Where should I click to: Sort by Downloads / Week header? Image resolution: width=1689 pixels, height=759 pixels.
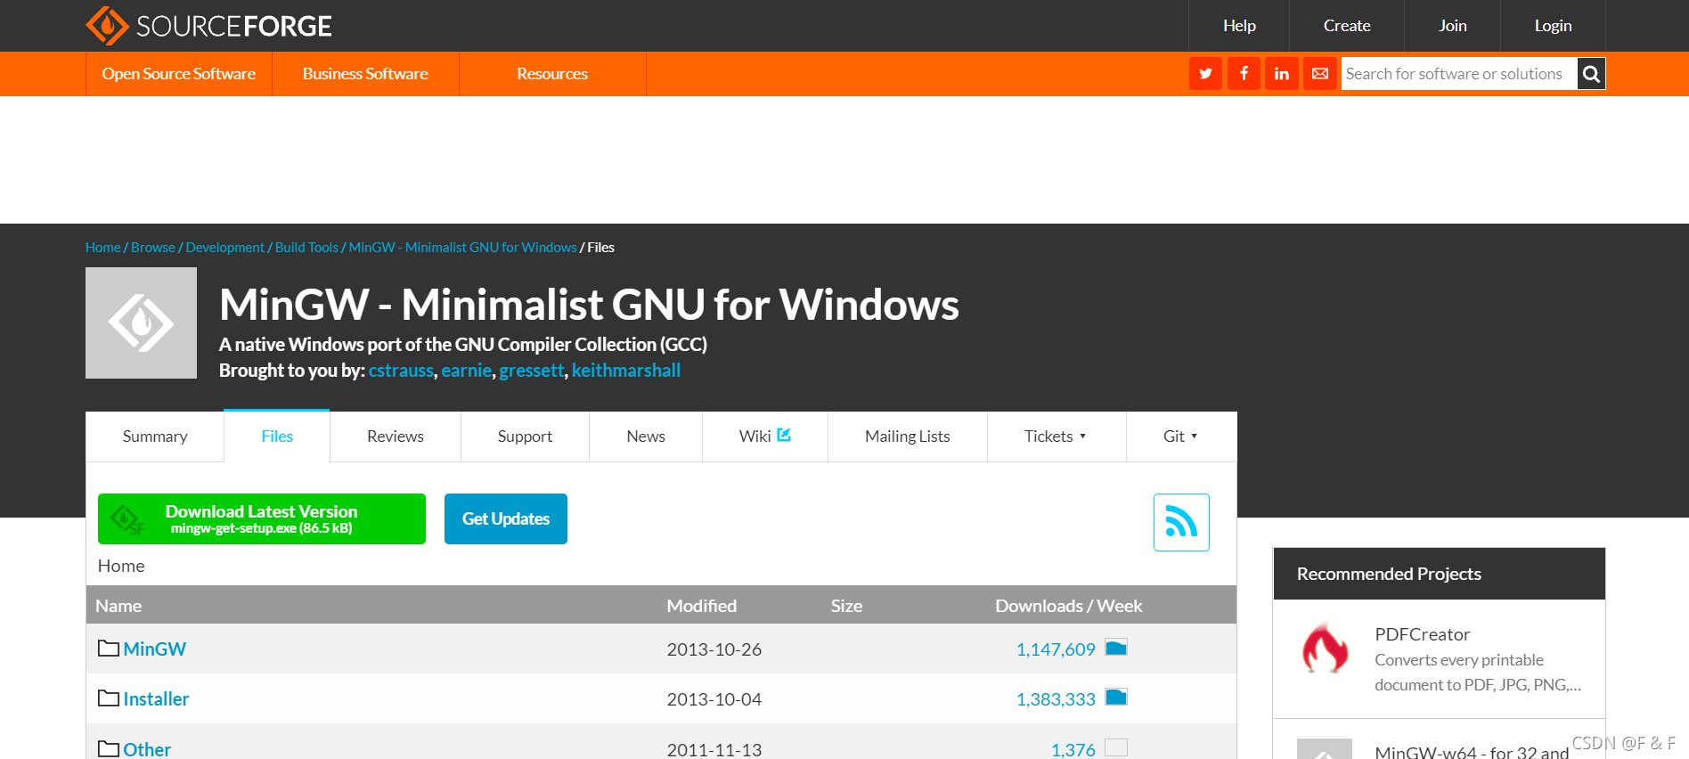pyautogui.click(x=1068, y=606)
